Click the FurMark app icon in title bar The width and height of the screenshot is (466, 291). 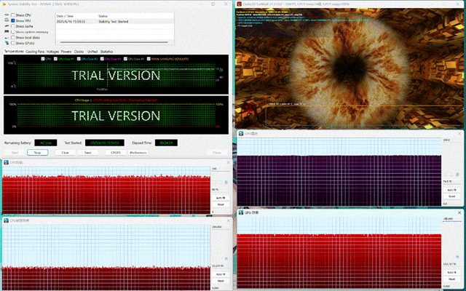point(240,4)
